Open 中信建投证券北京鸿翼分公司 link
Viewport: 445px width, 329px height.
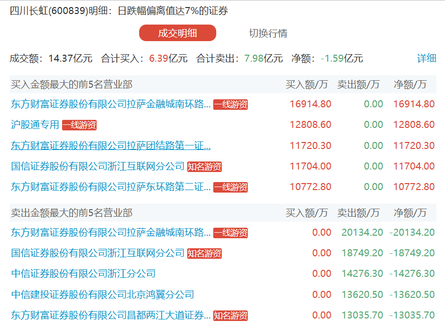point(103,294)
